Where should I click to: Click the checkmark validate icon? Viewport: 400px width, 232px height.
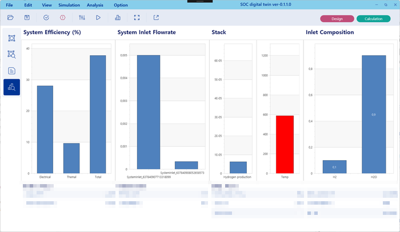[x=46, y=18]
